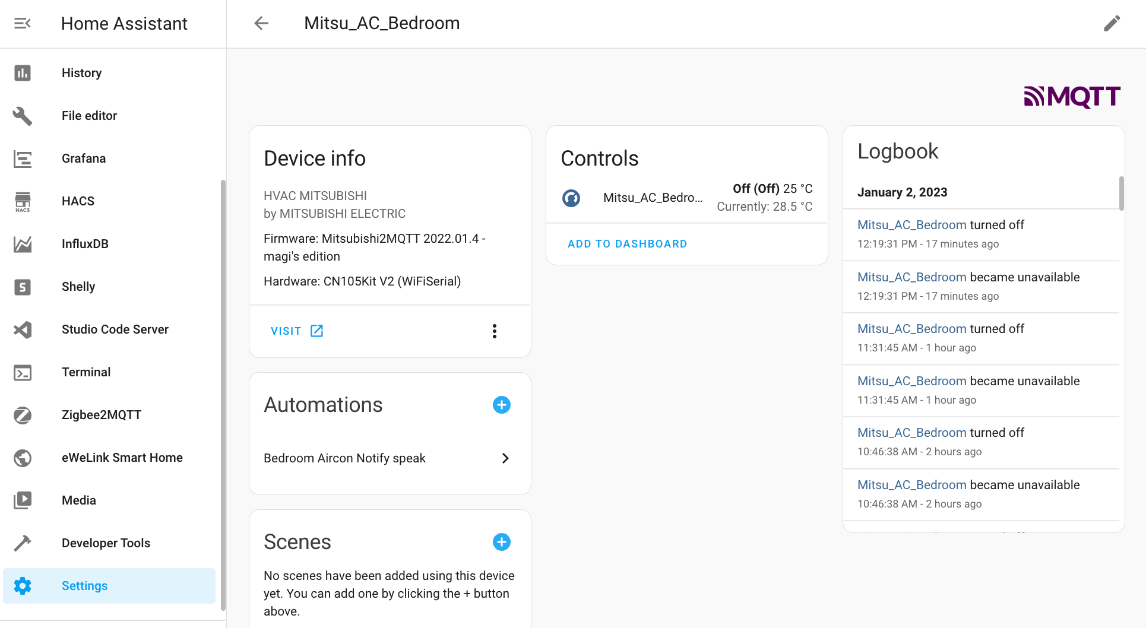Image resolution: width=1146 pixels, height=628 pixels.
Task: Click the pencil edit icon
Action: [1112, 23]
